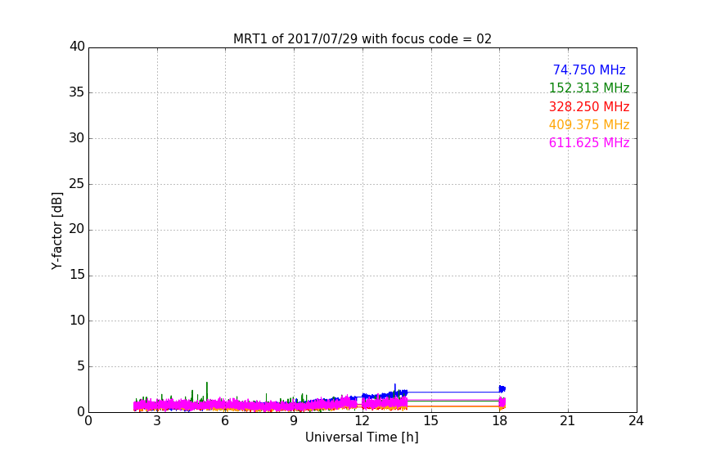Click the y-axis tick label 20
The width and height of the screenshot is (707, 471).
(77, 230)
